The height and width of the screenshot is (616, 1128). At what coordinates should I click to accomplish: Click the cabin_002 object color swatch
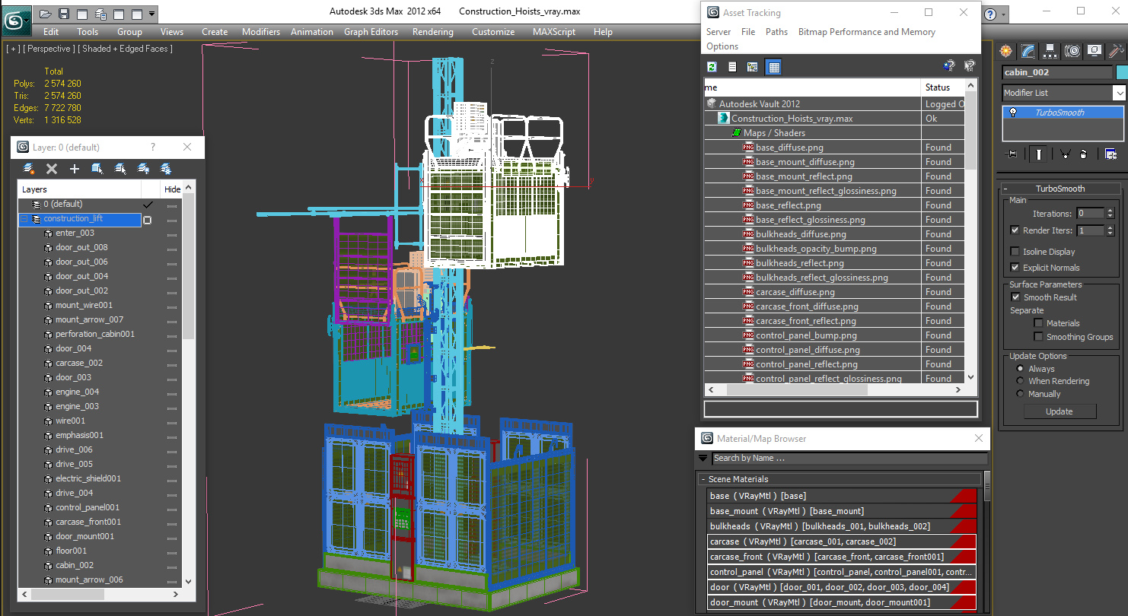pyautogui.click(x=1121, y=72)
